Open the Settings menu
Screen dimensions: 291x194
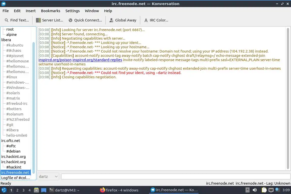pos(72,11)
